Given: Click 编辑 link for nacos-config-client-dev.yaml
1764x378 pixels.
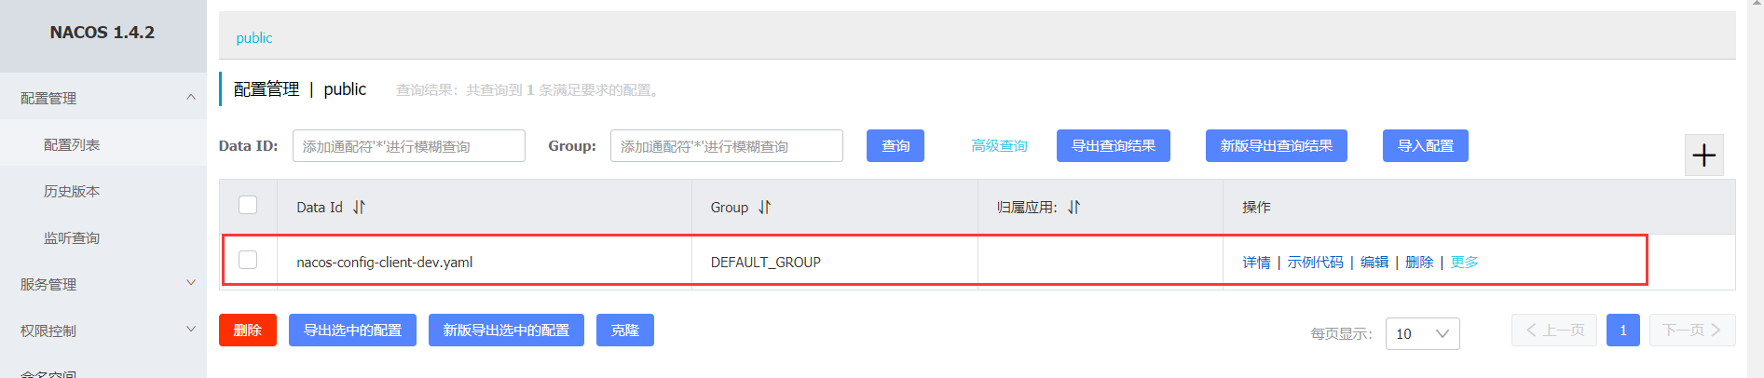Looking at the screenshot, I should click(1374, 263).
